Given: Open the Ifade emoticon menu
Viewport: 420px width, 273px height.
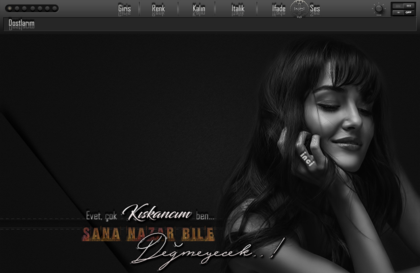Looking at the screenshot, I should click(278, 8).
